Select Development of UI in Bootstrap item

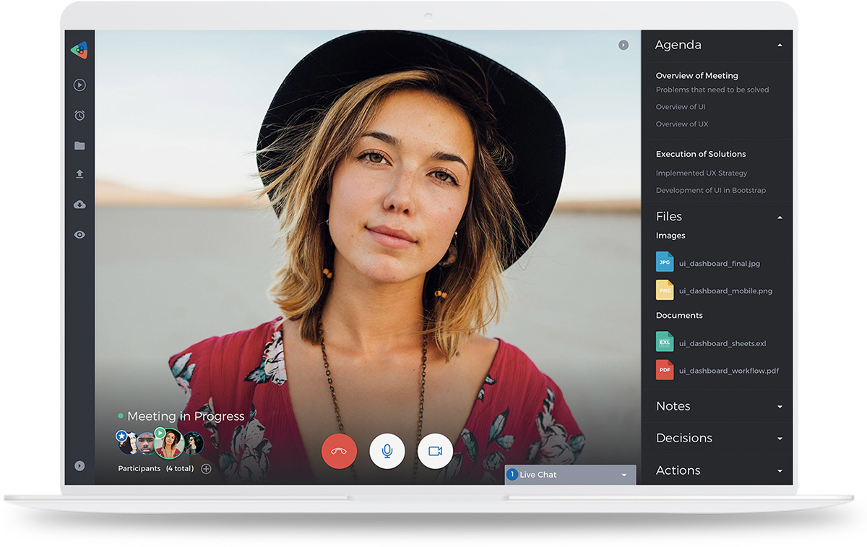711,191
